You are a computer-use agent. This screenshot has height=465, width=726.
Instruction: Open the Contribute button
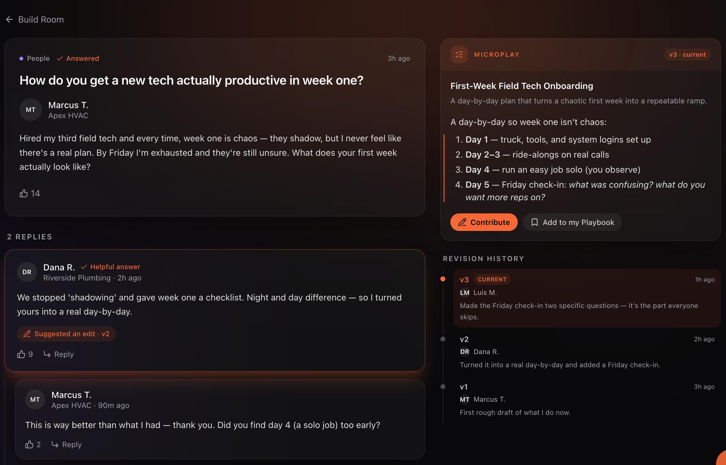click(x=484, y=222)
